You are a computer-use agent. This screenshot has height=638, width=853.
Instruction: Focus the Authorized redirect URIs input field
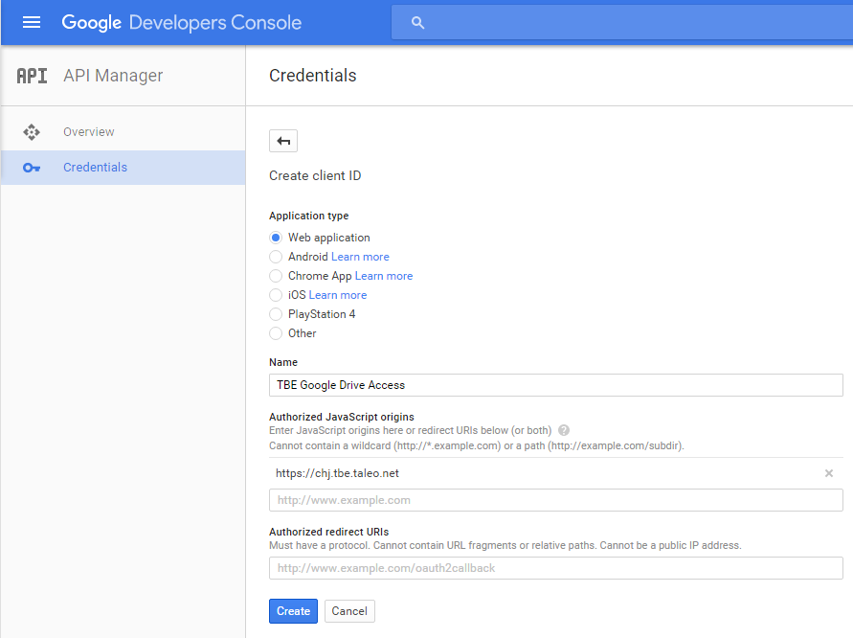tap(556, 568)
